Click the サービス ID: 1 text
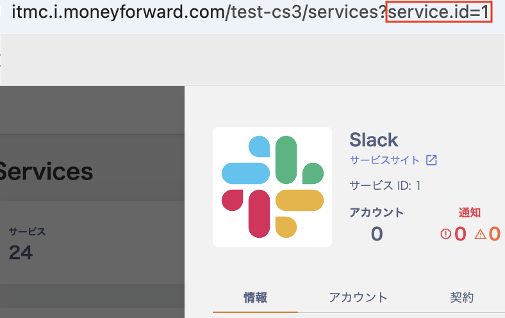 coord(385,186)
